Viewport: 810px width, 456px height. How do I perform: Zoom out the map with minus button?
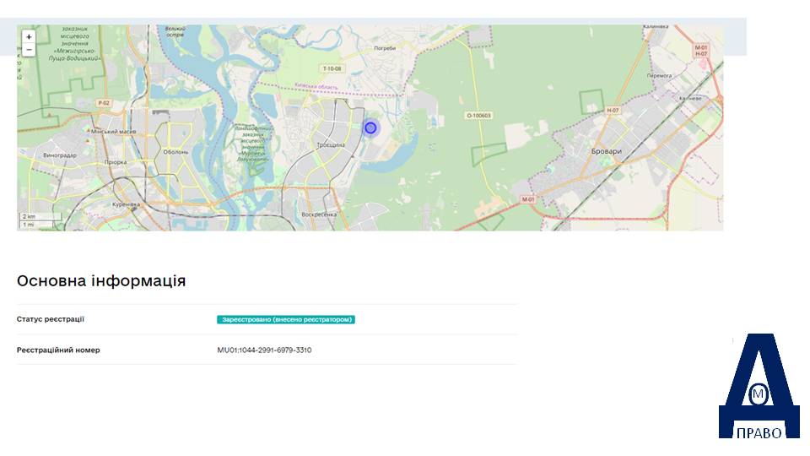pyautogui.click(x=29, y=50)
